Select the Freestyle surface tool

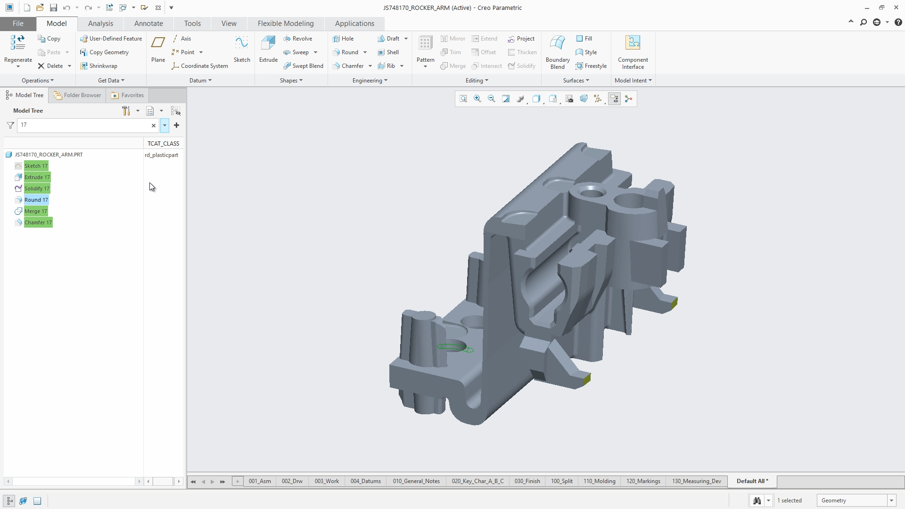[591, 66]
